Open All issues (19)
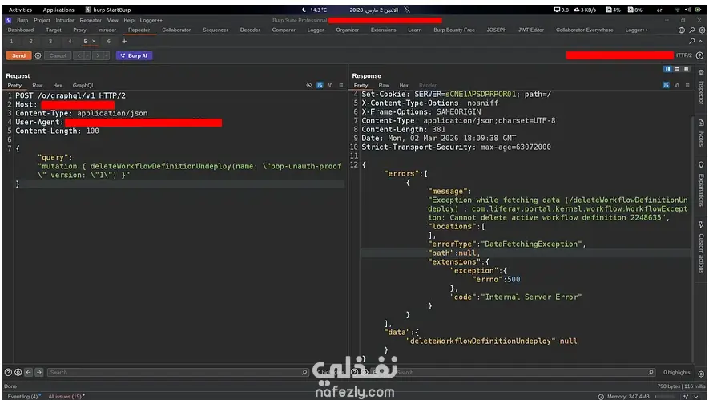 tap(65, 396)
